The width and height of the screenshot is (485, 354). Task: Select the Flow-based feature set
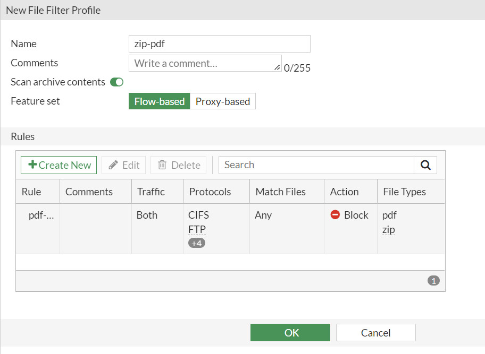[x=159, y=101]
